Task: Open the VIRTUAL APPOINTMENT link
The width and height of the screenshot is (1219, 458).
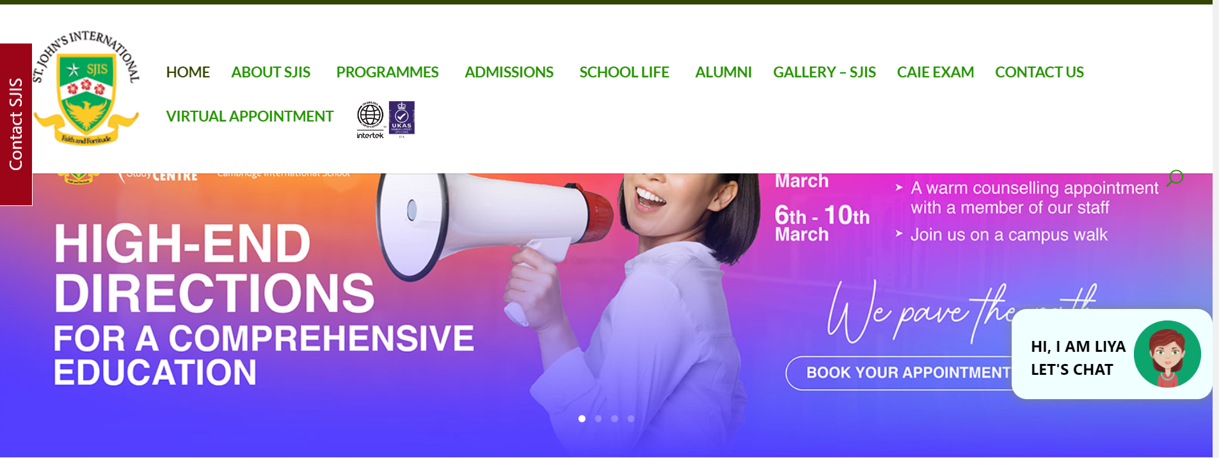Action: point(250,116)
